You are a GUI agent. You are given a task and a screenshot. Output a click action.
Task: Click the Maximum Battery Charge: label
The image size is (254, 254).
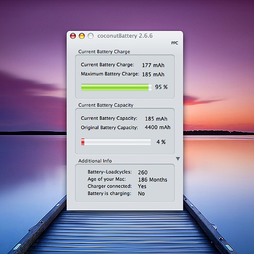coord(110,74)
